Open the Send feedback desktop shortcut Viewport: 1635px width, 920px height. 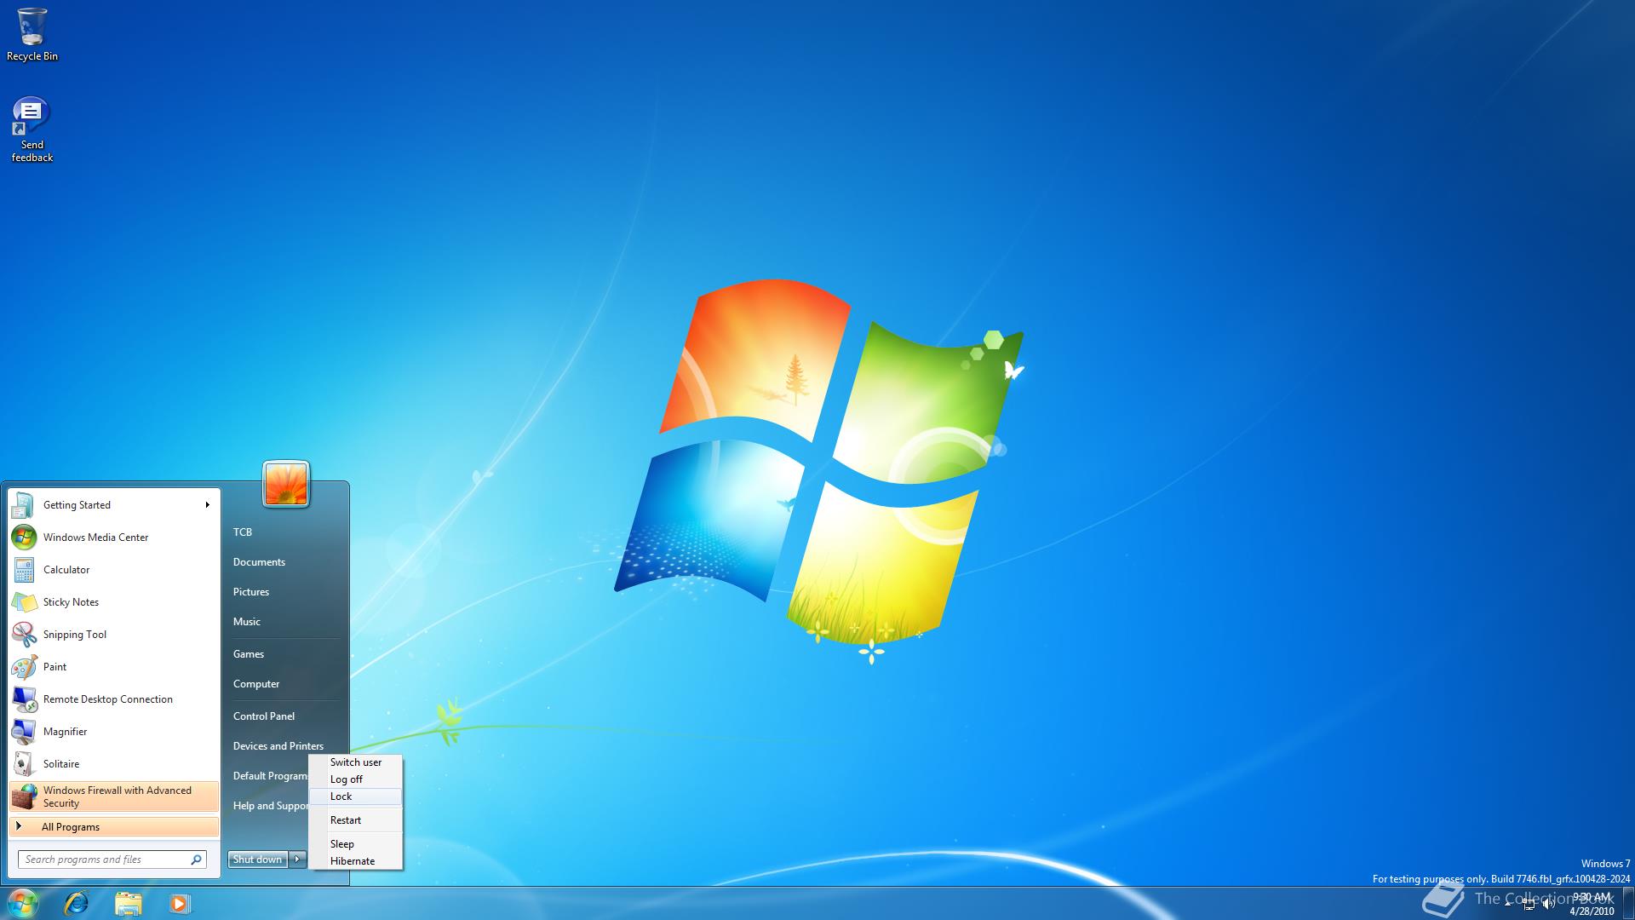point(32,129)
